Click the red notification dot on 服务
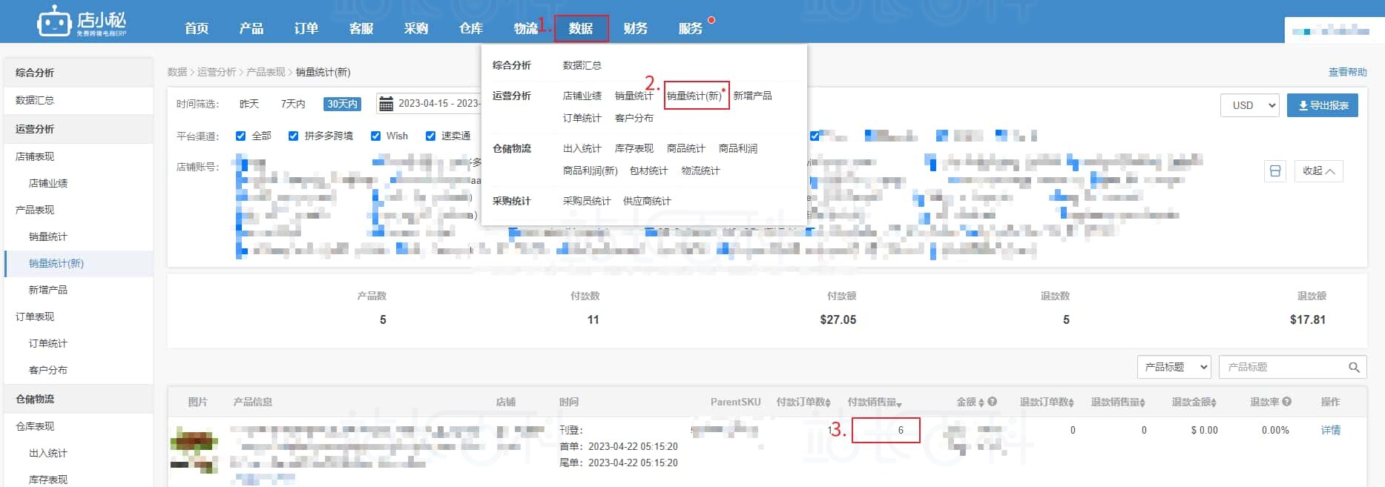This screenshot has width=1385, height=487. pos(711,20)
